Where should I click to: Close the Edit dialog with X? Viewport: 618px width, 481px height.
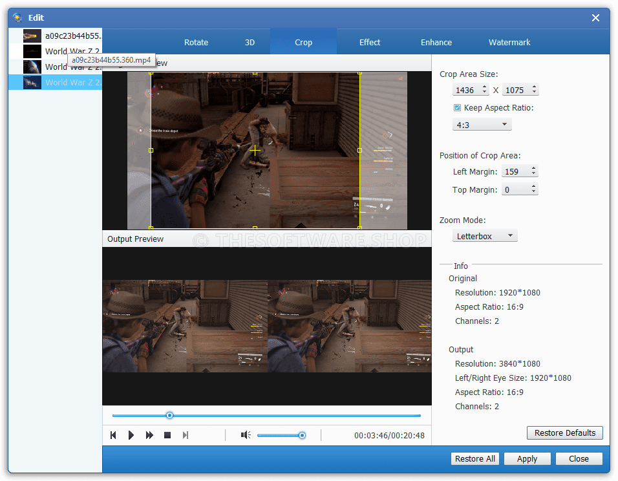595,17
